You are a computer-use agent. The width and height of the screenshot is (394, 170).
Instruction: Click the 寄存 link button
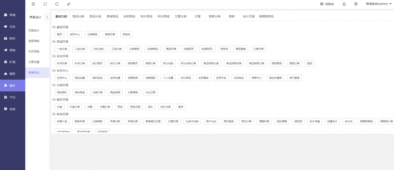coord(181,107)
